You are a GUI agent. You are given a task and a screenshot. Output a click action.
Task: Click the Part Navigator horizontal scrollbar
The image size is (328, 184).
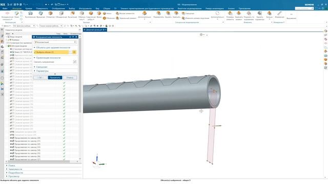(39, 162)
